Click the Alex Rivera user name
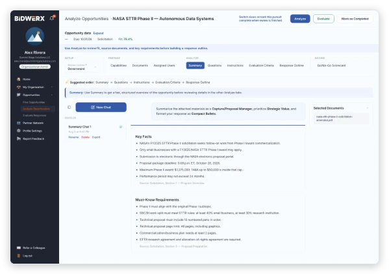389x274 pixels. click(34, 52)
